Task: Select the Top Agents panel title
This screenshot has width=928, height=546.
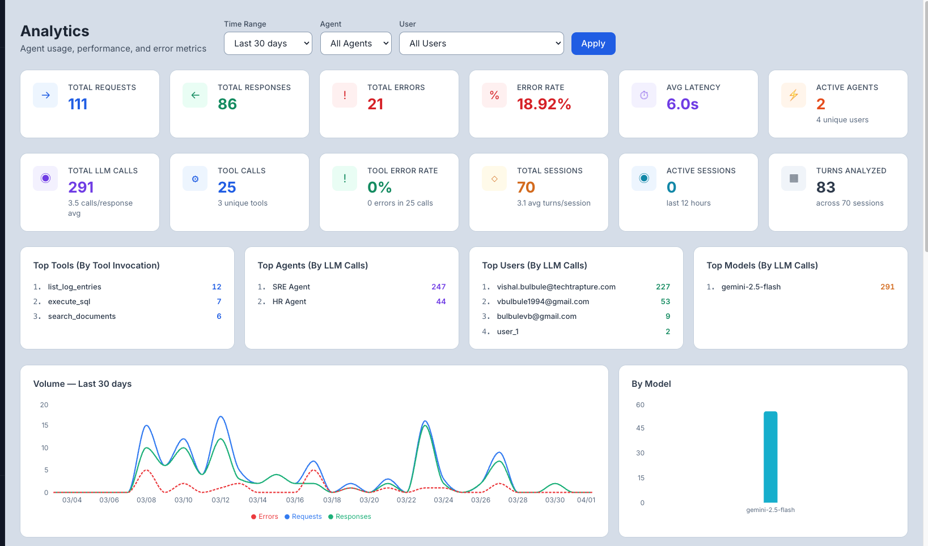Action: [313, 265]
